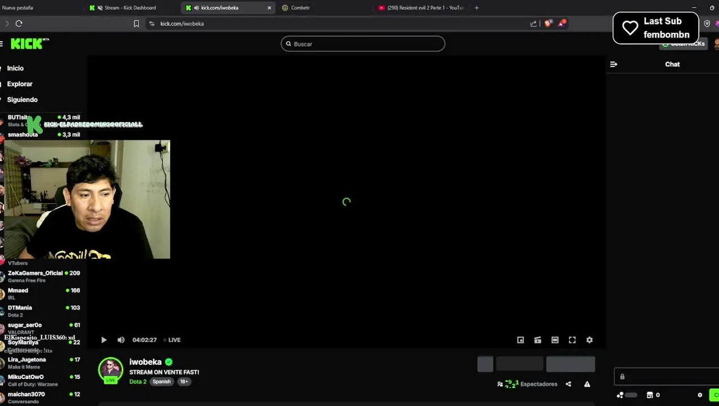This screenshot has height=406, width=719.
Task: Play the iwobeka live stream video
Action: point(104,340)
